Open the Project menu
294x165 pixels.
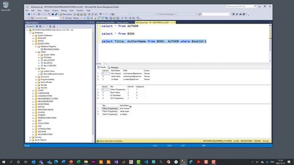55,11
